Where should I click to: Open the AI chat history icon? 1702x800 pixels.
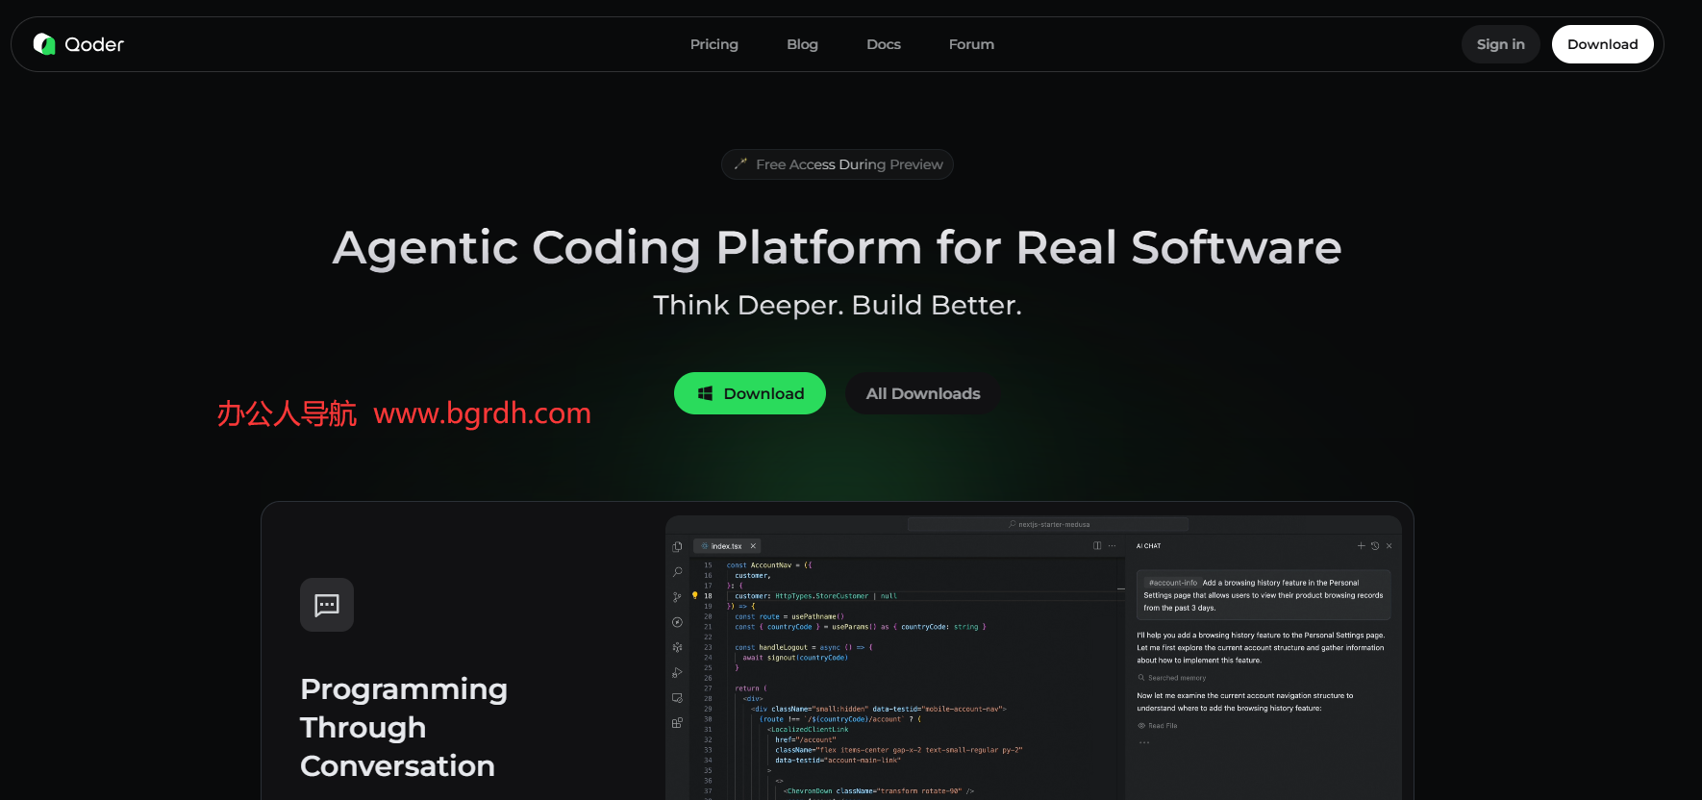pos(1375,546)
